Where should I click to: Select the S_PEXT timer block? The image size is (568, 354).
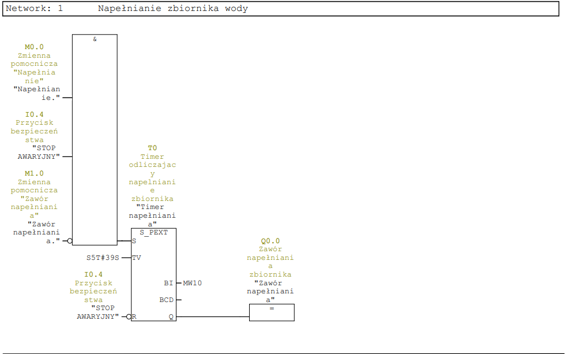coord(153,274)
